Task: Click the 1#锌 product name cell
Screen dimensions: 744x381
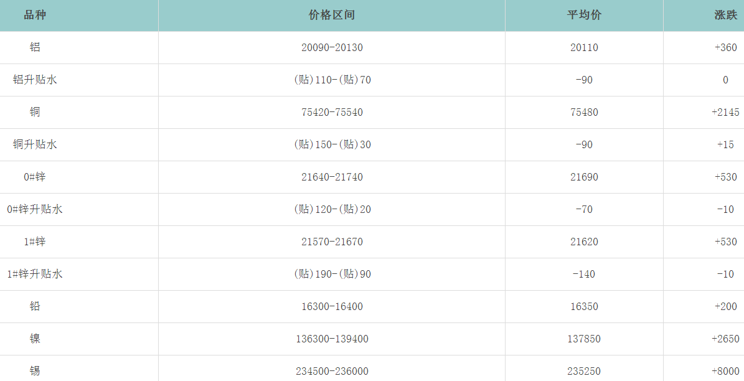Action: point(35,242)
